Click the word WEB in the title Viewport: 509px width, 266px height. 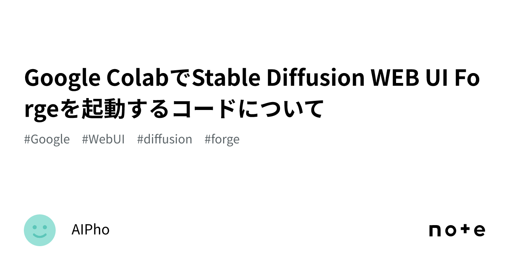(394, 79)
